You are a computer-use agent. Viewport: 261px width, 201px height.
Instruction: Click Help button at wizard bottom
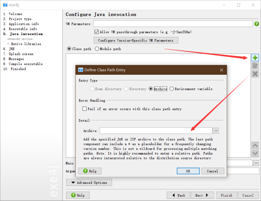78,195
